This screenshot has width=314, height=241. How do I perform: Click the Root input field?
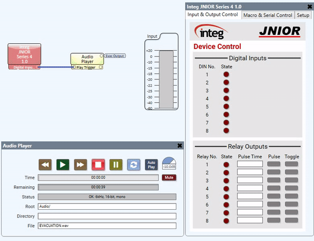[107, 207]
